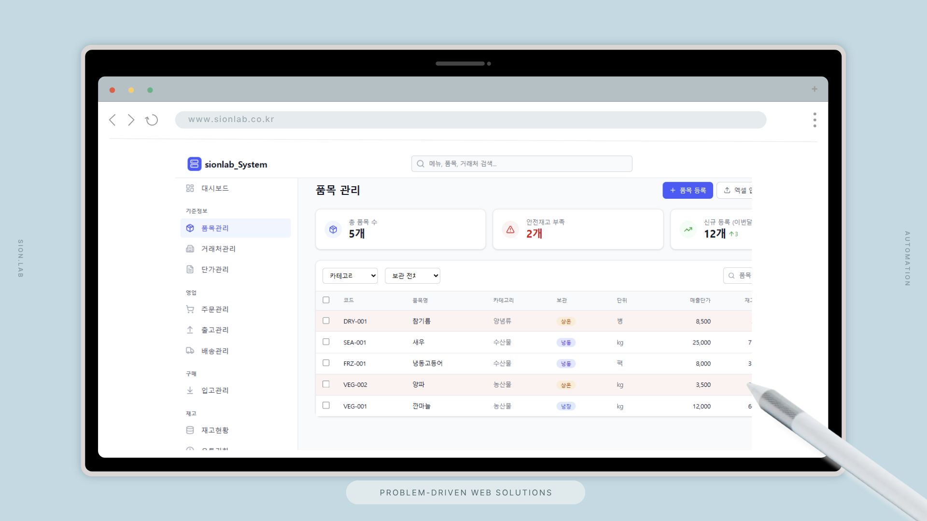Open the browser three-dot menu icon
Image resolution: width=927 pixels, height=521 pixels.
(815, 120)
